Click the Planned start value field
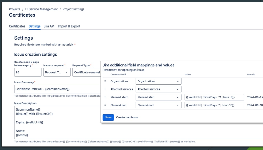This screenshot has height=150, width=263. tap(214, 97)
